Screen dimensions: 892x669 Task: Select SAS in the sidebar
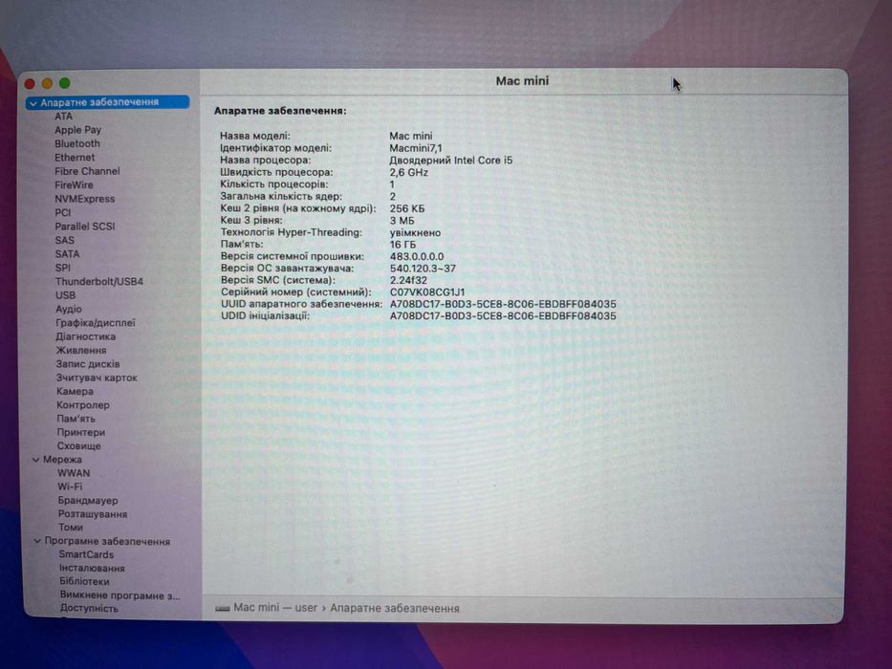65,240
